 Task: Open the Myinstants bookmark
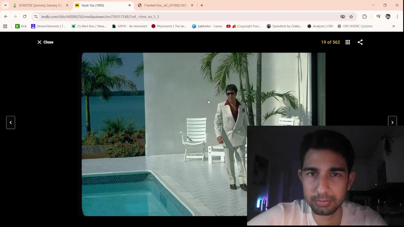tap(169, 26)
